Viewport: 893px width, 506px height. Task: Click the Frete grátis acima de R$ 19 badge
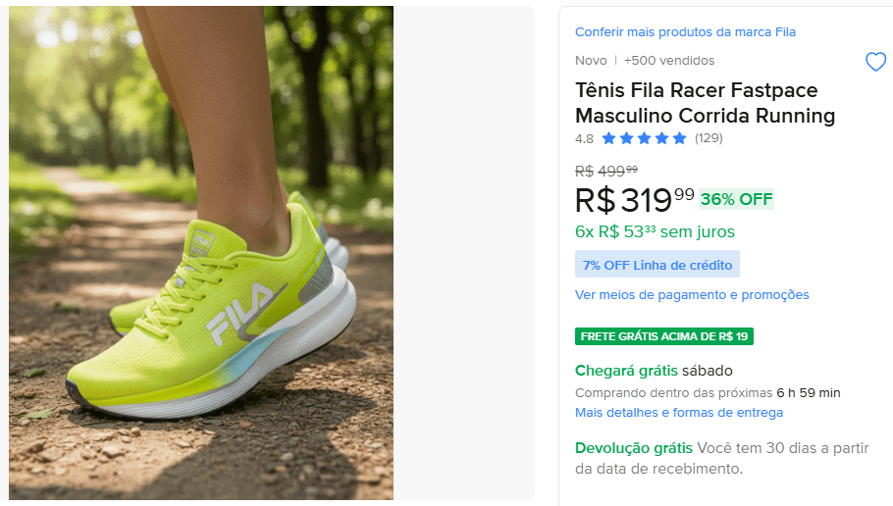664,336
